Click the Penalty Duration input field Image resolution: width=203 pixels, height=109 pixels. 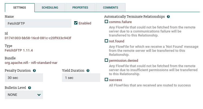(24, 78)
